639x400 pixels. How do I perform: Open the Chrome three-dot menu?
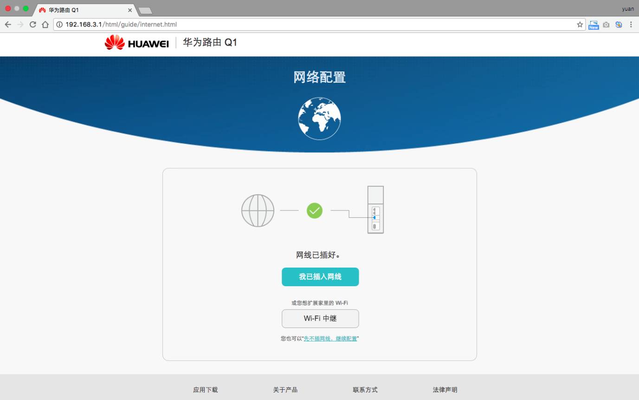pos(631,25)
